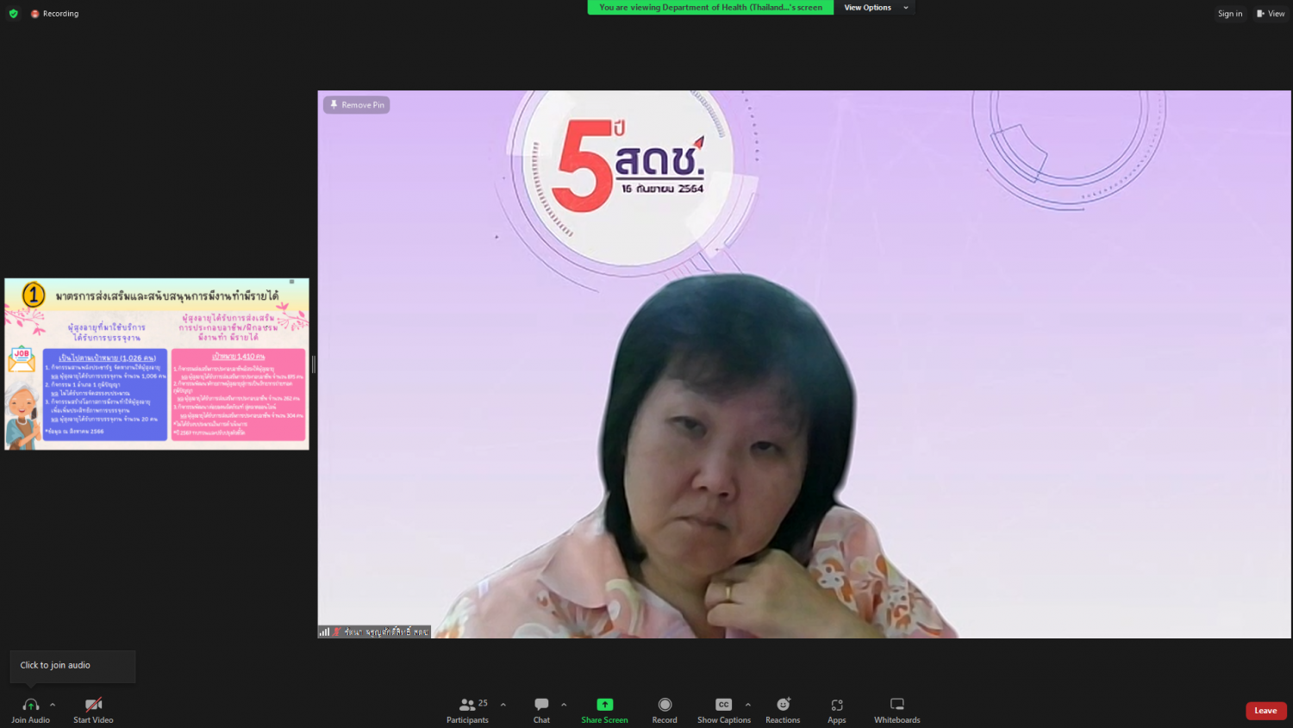
Task: Open the Chat panel
Action: point(541,710)
